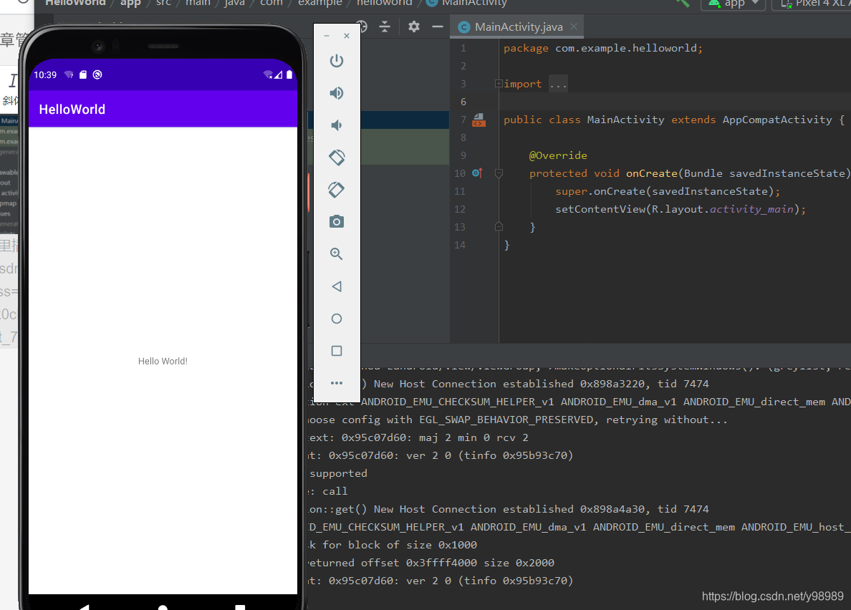Click the 'Hello World!' text in emulator
This screenshot has height=610, width=851.
click(163, 361)
